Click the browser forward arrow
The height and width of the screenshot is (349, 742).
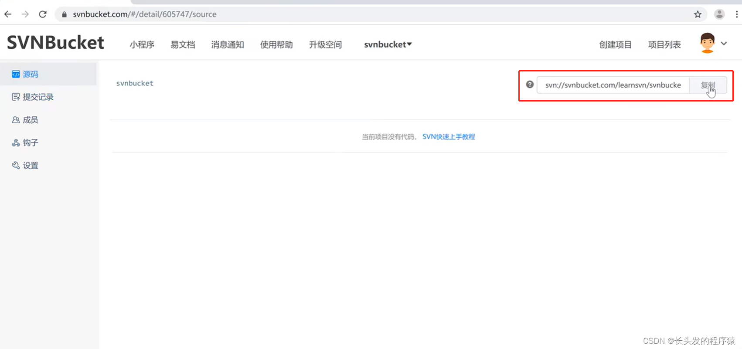[x=25, y=14]
